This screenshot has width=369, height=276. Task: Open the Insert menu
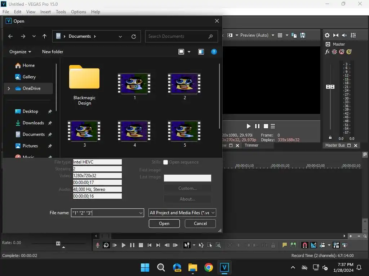point(45,12)
